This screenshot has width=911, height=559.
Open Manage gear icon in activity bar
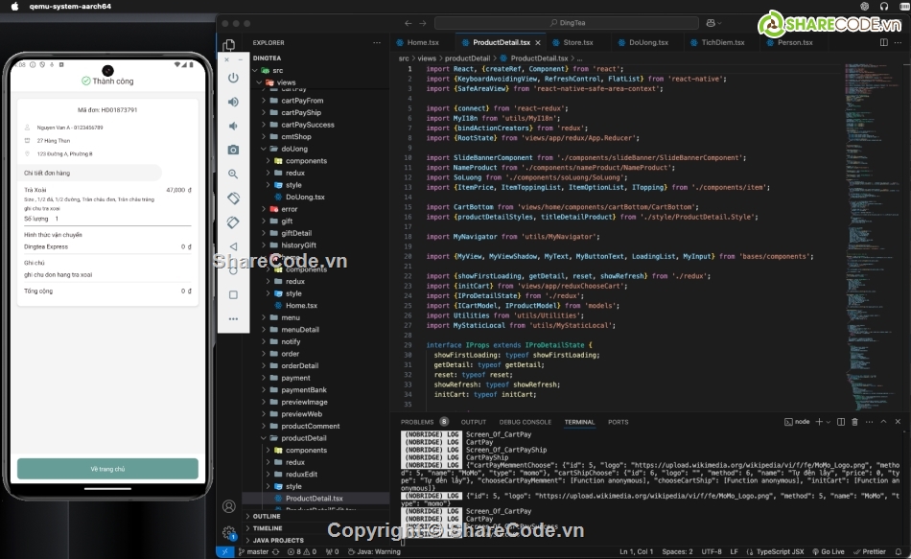(x=229, y=532)
